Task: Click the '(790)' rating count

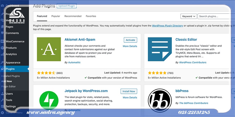Action: pos(170,73)
